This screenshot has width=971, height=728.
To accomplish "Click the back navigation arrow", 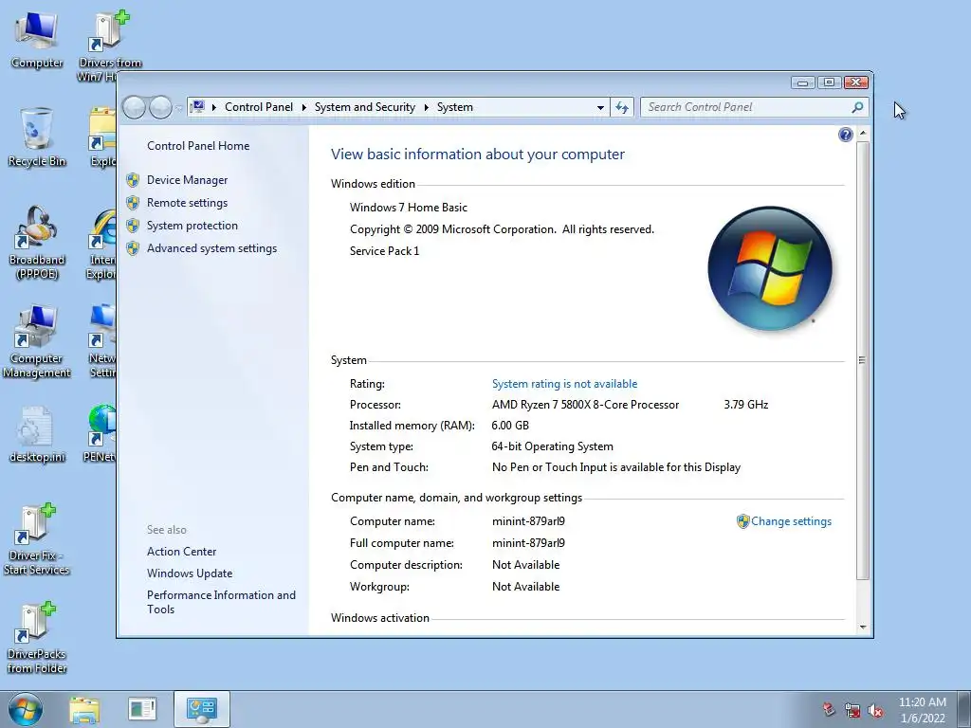I will pyautogui.click(x=134, y=108).
